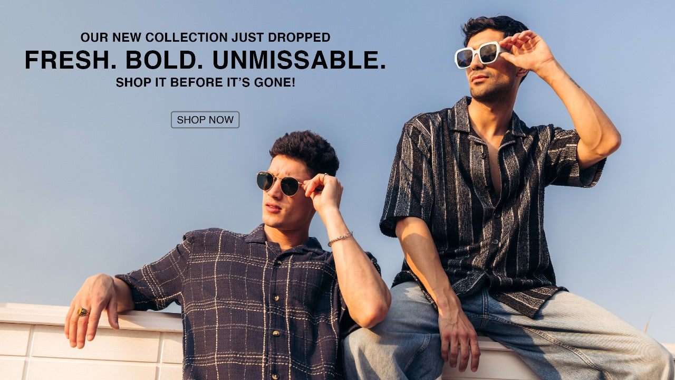This screenshot has width=675, height=380.
Task: Click the light-wash denim jeans
Action: pos(506,332)
